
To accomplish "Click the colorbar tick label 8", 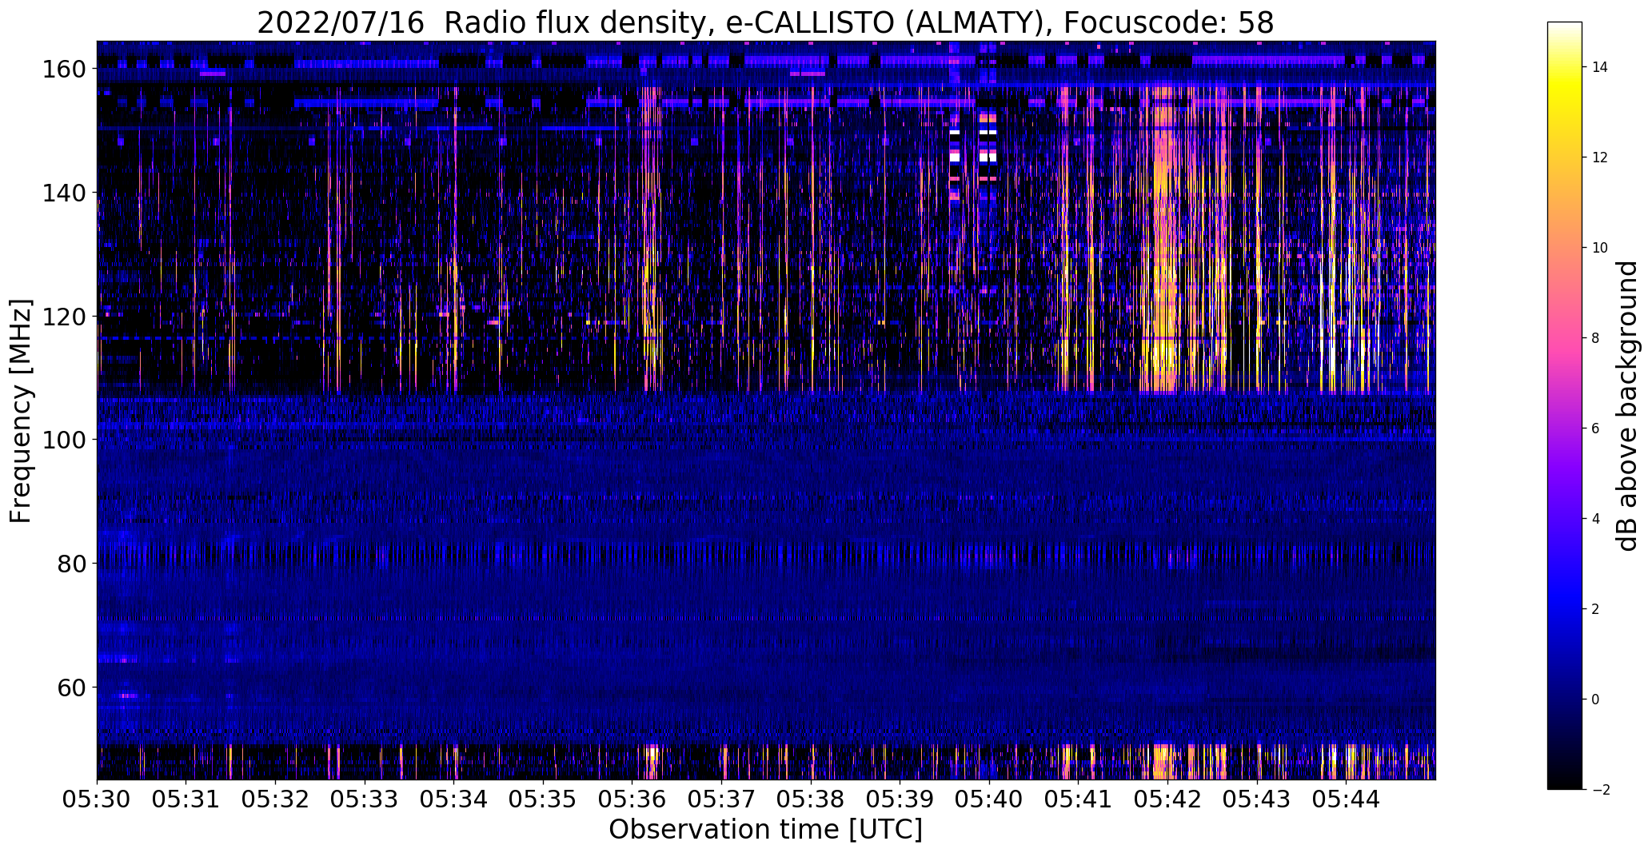I will 1596,338.
